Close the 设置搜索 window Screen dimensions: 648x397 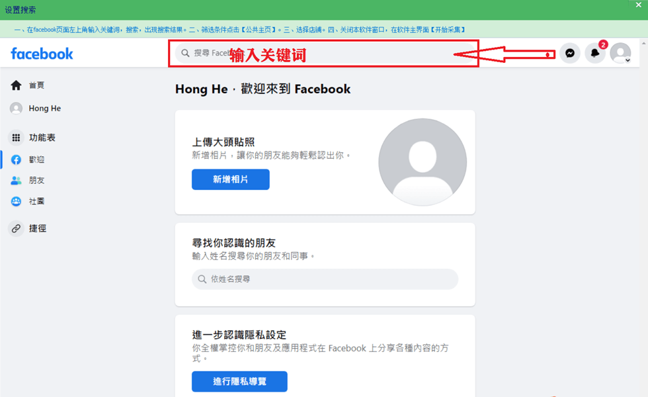638,5
